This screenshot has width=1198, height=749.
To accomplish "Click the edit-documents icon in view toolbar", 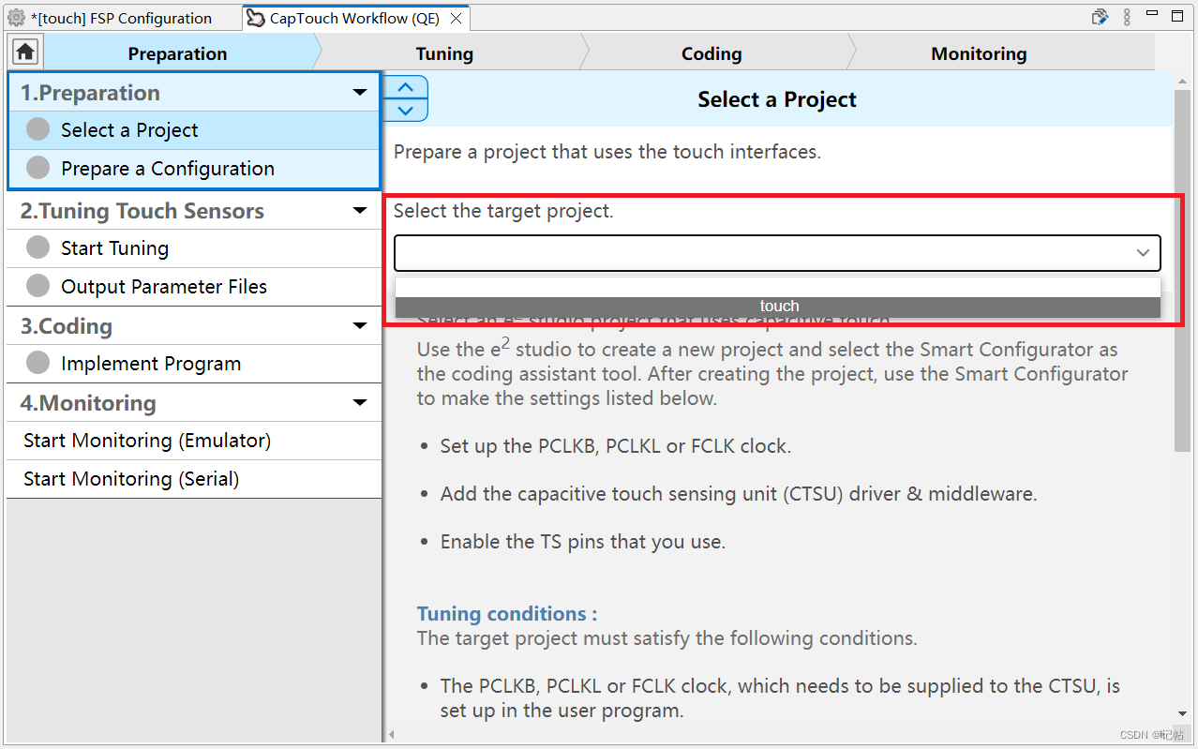I will point(1101,17).
